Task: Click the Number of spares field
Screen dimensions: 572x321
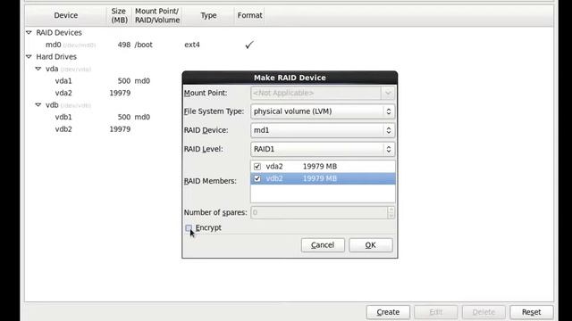Action: [319, 212]
